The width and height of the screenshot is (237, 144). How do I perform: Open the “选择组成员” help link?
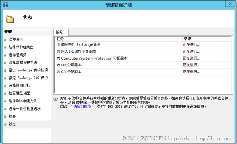coord(82,107)
